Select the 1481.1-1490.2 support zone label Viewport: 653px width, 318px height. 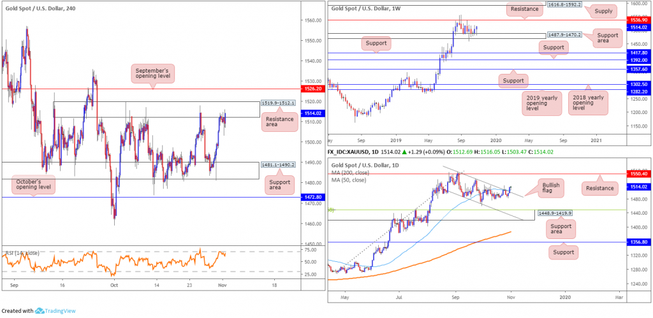[x=278, y=164]
